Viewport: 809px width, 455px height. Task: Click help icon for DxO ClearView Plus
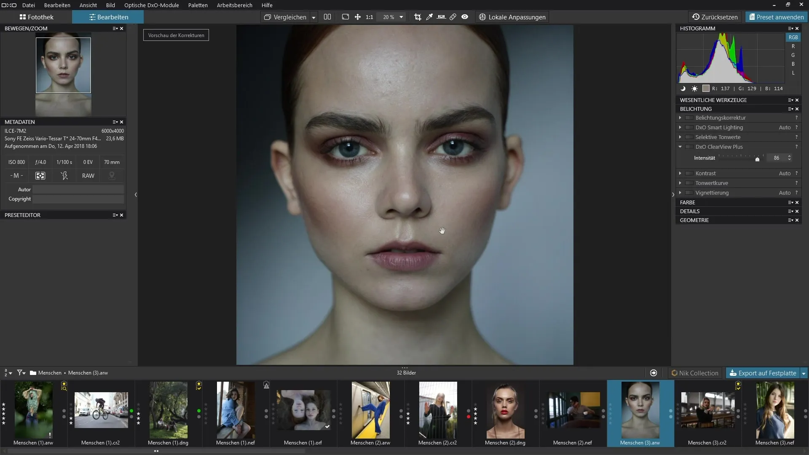tap(796, 147)
